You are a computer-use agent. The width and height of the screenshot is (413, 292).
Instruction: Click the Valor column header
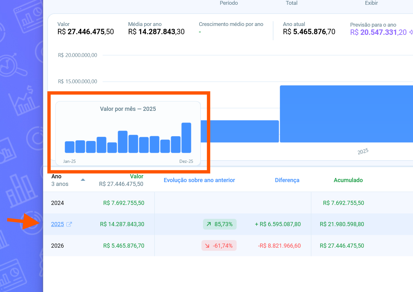pyautogui.click(x=136, y=176)
